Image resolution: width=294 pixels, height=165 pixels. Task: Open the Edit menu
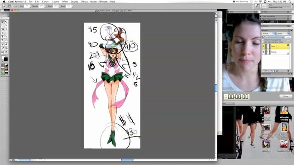click(x=37, y=1)
